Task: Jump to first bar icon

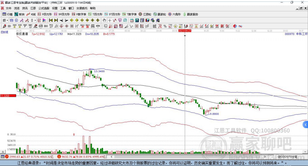Action: (x=51, y=20)
